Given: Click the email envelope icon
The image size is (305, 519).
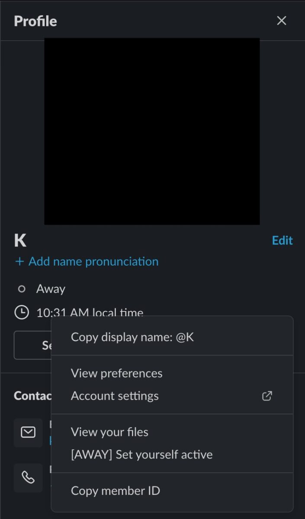Looking at the screenshot, I should (28, 432).
